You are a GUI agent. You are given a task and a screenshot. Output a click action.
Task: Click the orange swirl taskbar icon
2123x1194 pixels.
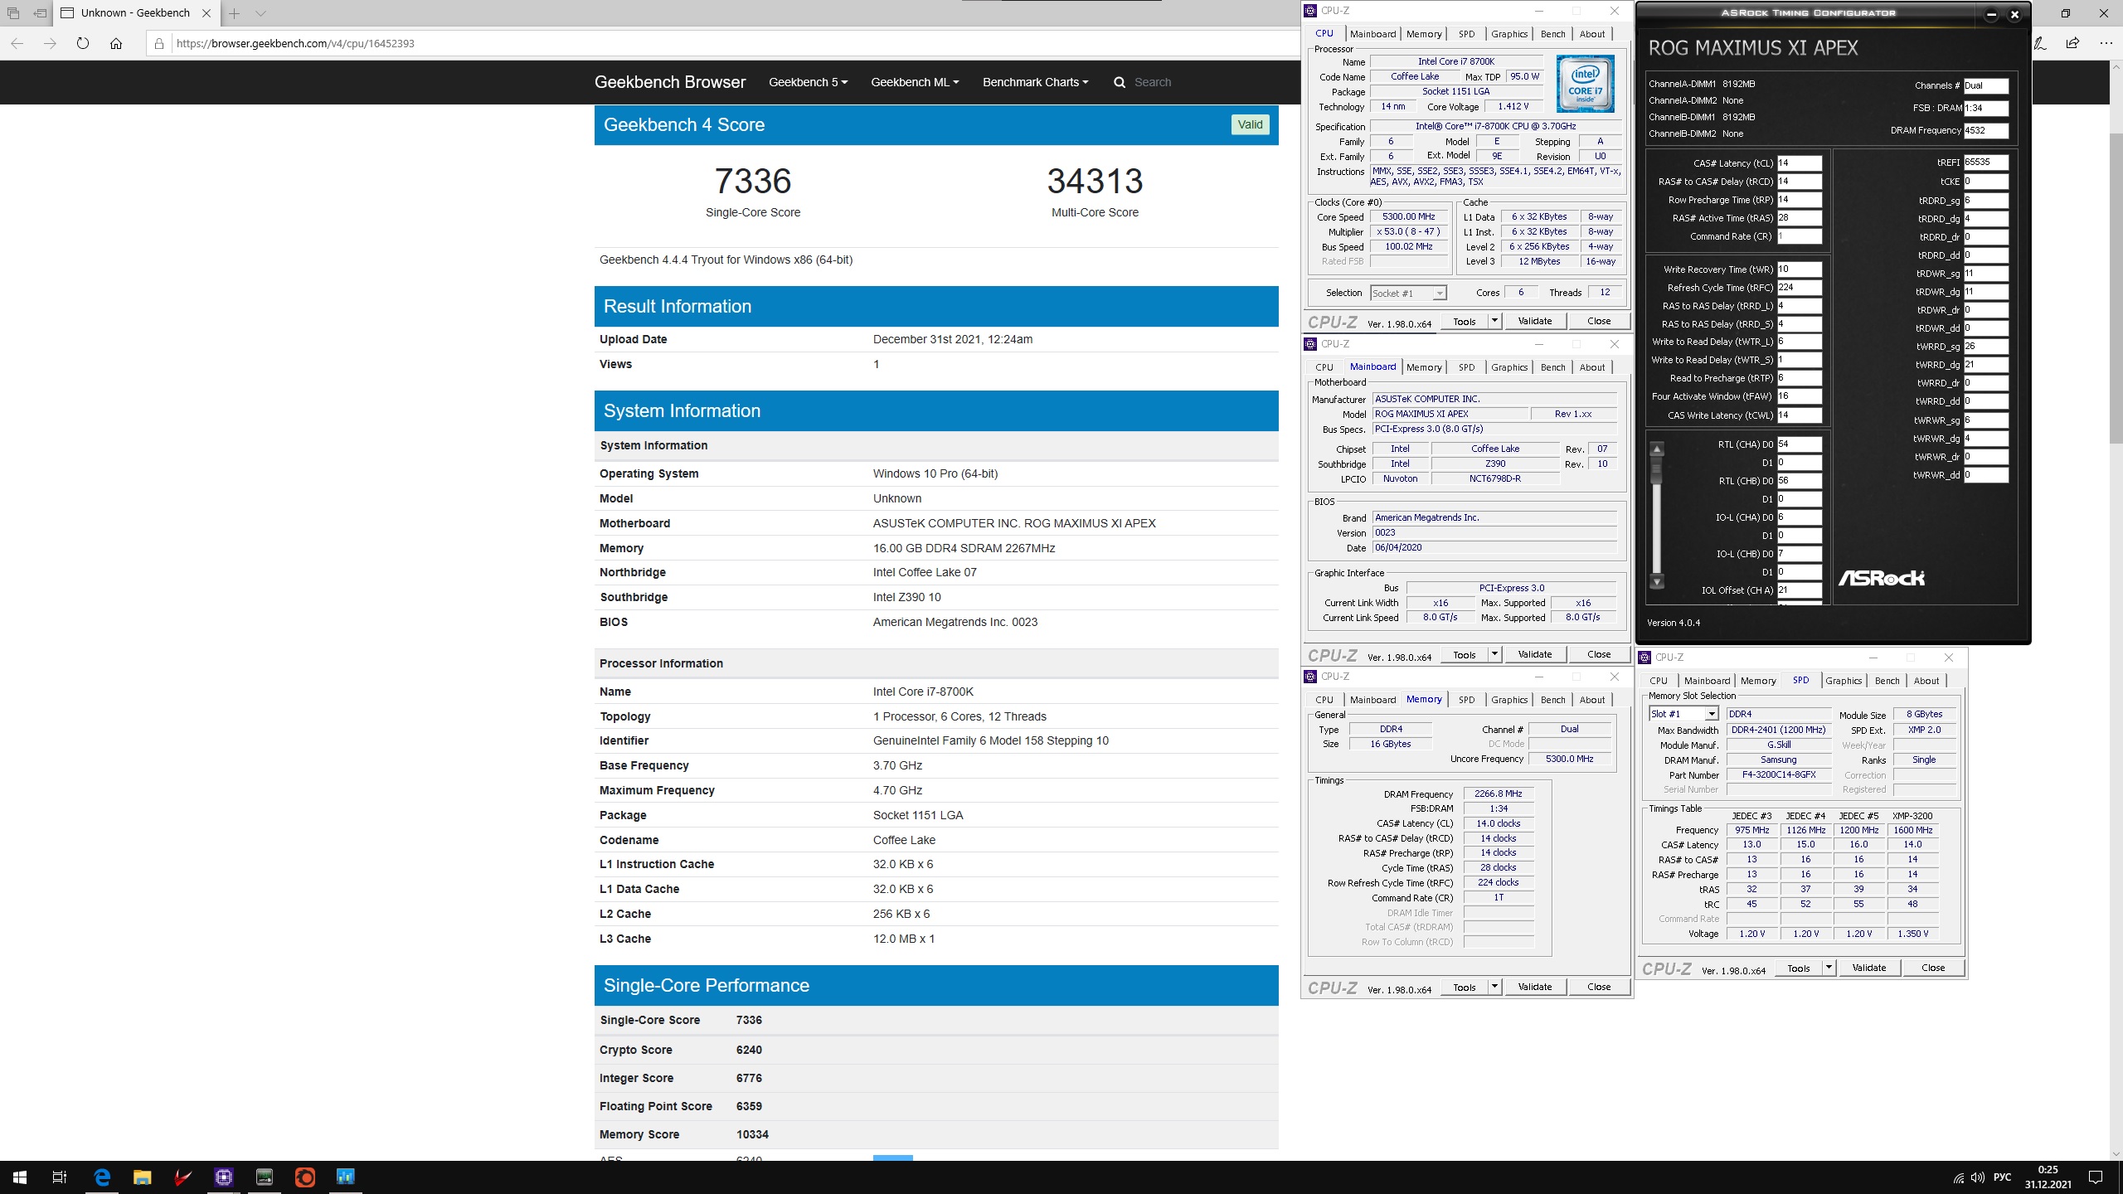(x=305, y=1177)
